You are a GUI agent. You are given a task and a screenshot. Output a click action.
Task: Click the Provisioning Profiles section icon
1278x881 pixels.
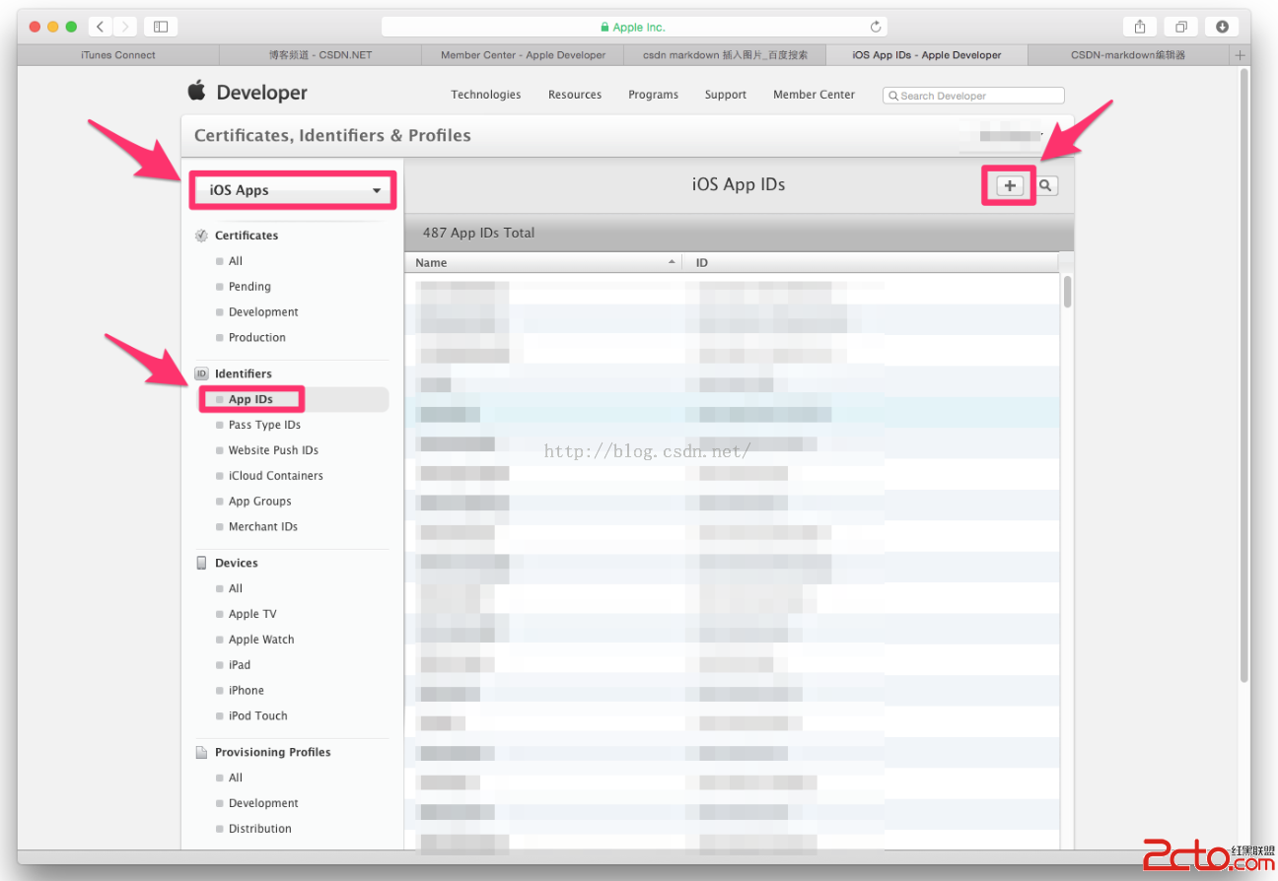[202, 752]
